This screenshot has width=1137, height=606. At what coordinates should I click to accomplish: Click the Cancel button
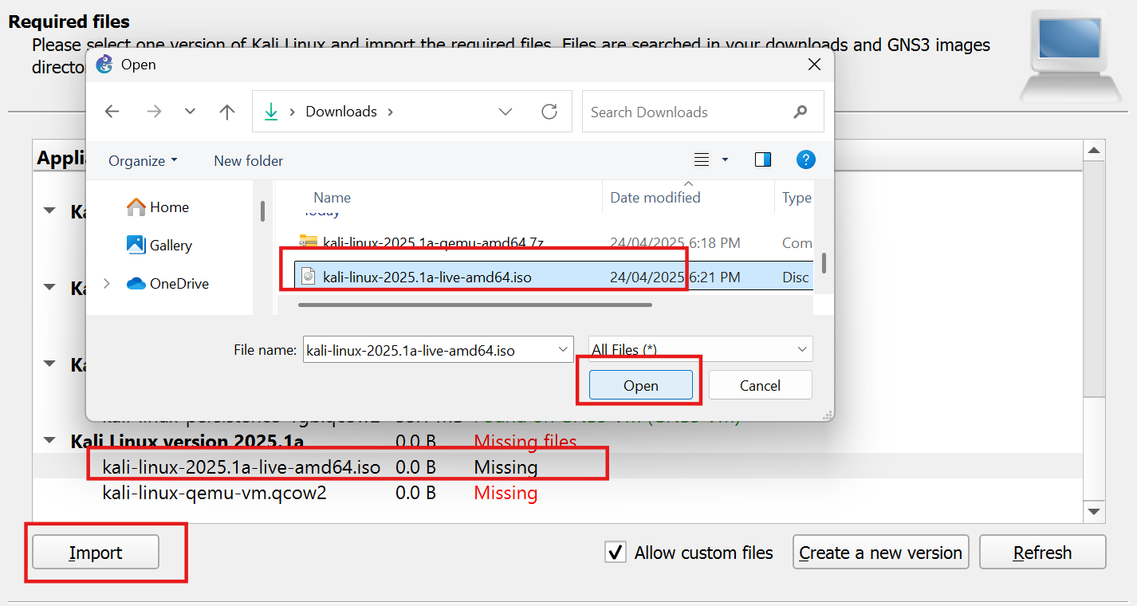click(760, 385)
